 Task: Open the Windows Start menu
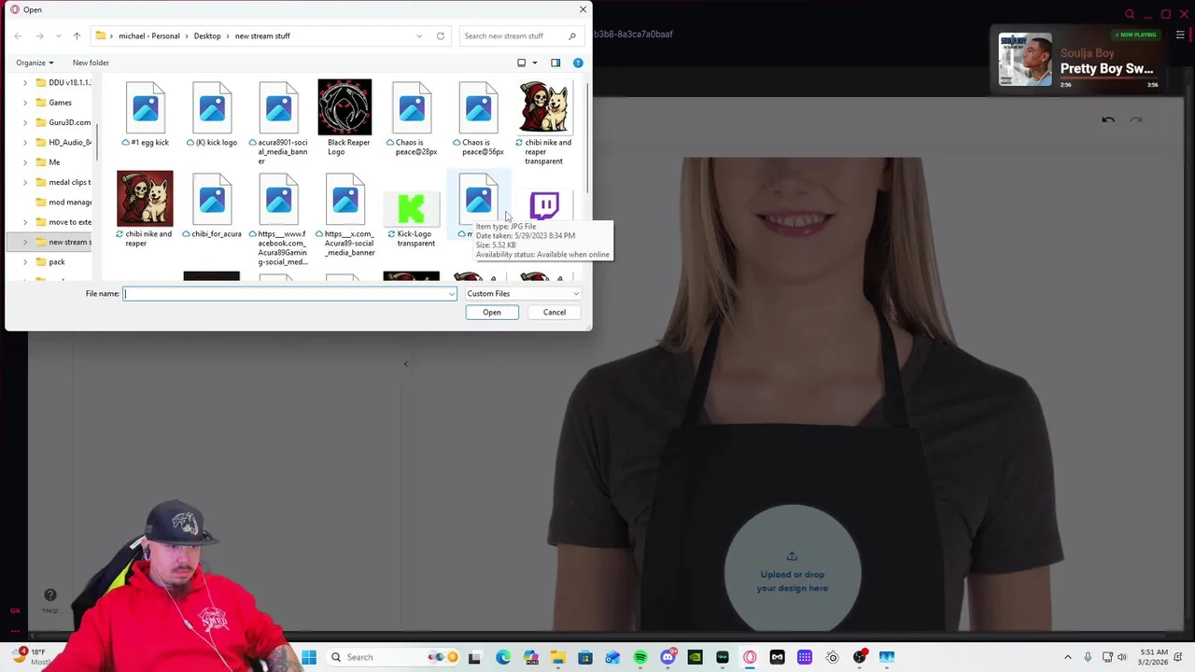pos(308,657)
